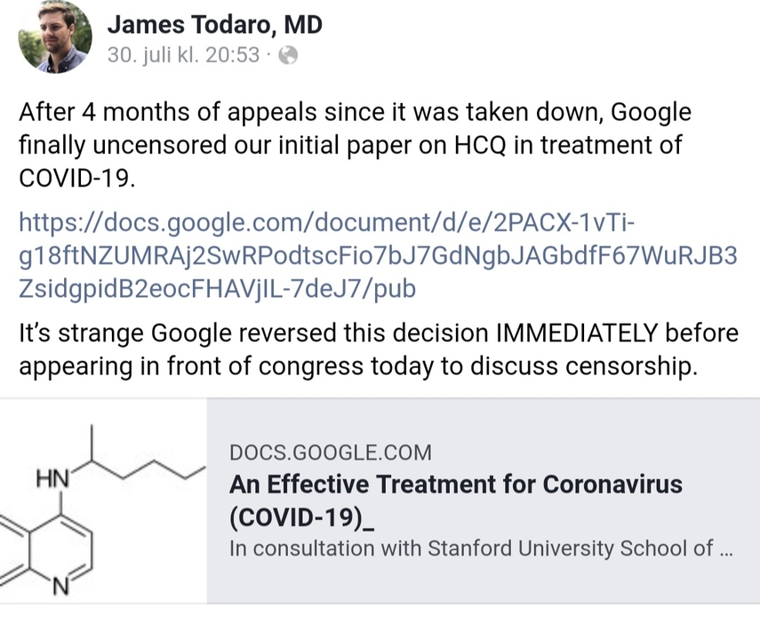This screenshot has height=640, width=760.
Task: Click the HN label in molecule image
Action: [52, 479]
